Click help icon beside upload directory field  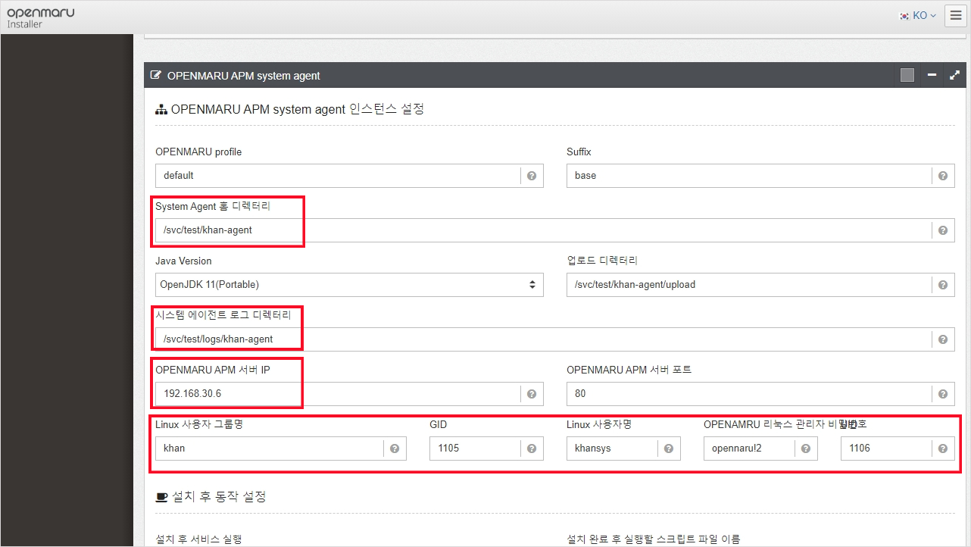(x=943, y=285)
